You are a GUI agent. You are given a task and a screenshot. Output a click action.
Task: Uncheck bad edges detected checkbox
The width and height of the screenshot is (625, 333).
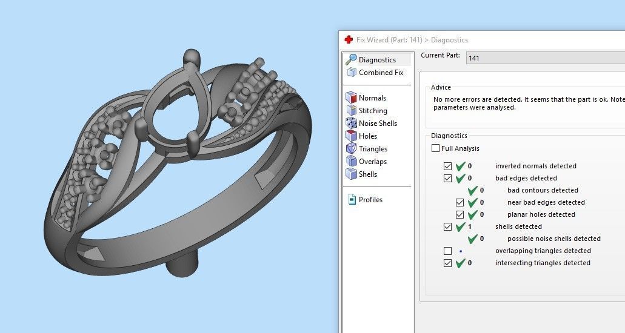pyautogui.click(x=447, y=178)
